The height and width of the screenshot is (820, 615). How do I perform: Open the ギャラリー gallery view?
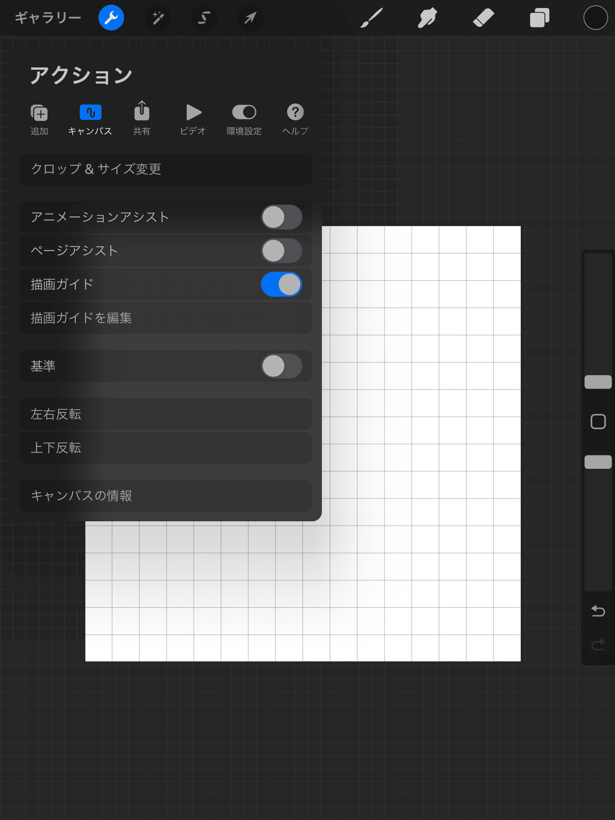point(48,18)
